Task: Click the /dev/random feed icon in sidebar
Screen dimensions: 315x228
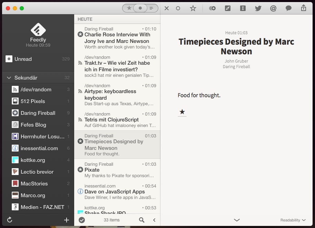Action: point(15,89)
